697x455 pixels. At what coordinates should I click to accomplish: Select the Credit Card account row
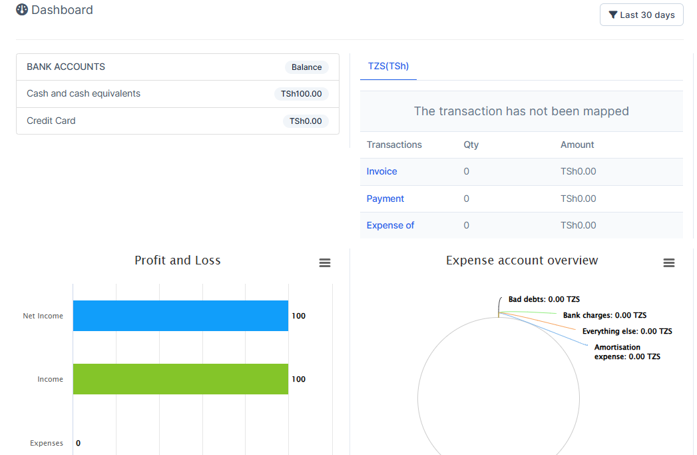(51, 121)
